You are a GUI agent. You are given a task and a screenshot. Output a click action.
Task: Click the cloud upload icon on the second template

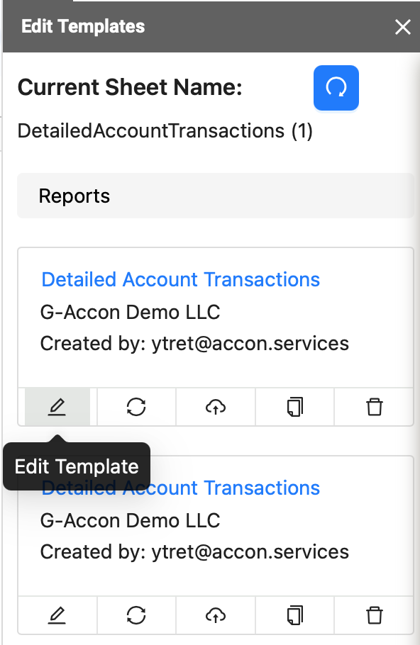pyautogui.click(x=216, y=615)
